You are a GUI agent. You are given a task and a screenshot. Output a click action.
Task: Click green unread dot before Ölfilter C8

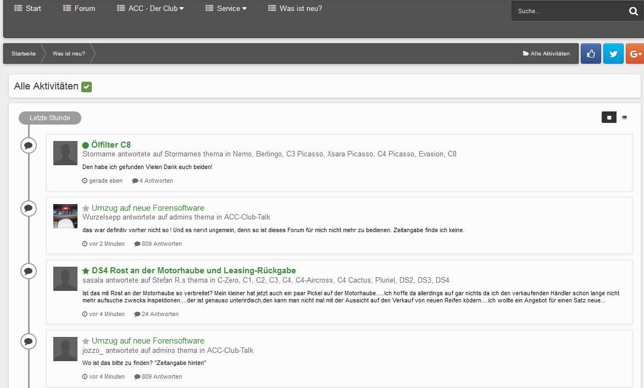(85, 145)
